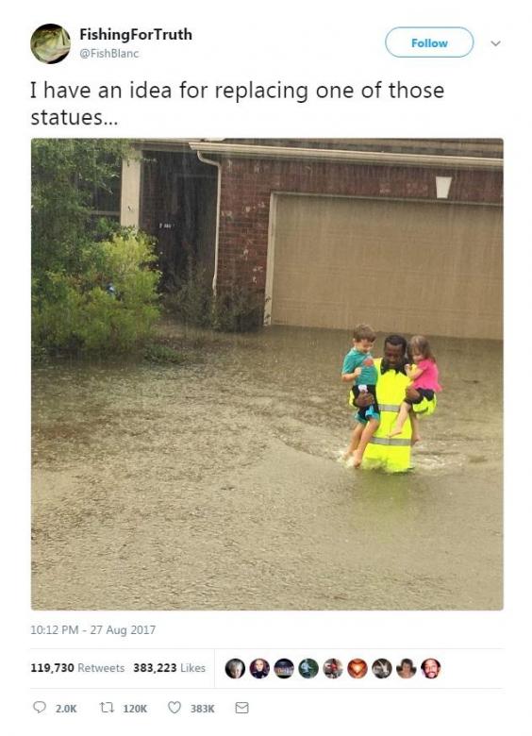
Task: Click the 120K retweet count
Action: [135, 709]
